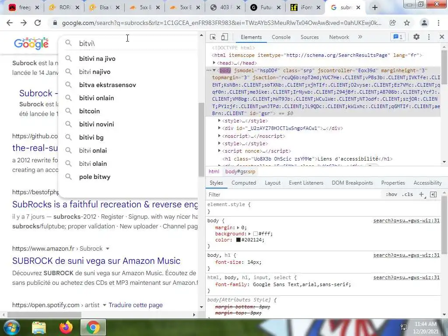Switch to the Elements panel tab
Screen dimensions: 448x336
(x=251, y=37)
